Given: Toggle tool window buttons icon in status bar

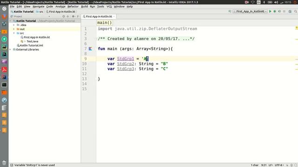Looking at the screenshot, I should coord(12,165).
